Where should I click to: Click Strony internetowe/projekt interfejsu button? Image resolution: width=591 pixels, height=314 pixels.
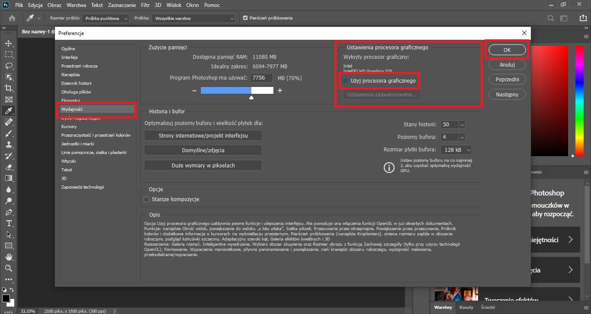(203, 136)
